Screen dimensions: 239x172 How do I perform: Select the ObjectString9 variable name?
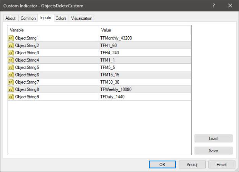(x=27, y=97)
